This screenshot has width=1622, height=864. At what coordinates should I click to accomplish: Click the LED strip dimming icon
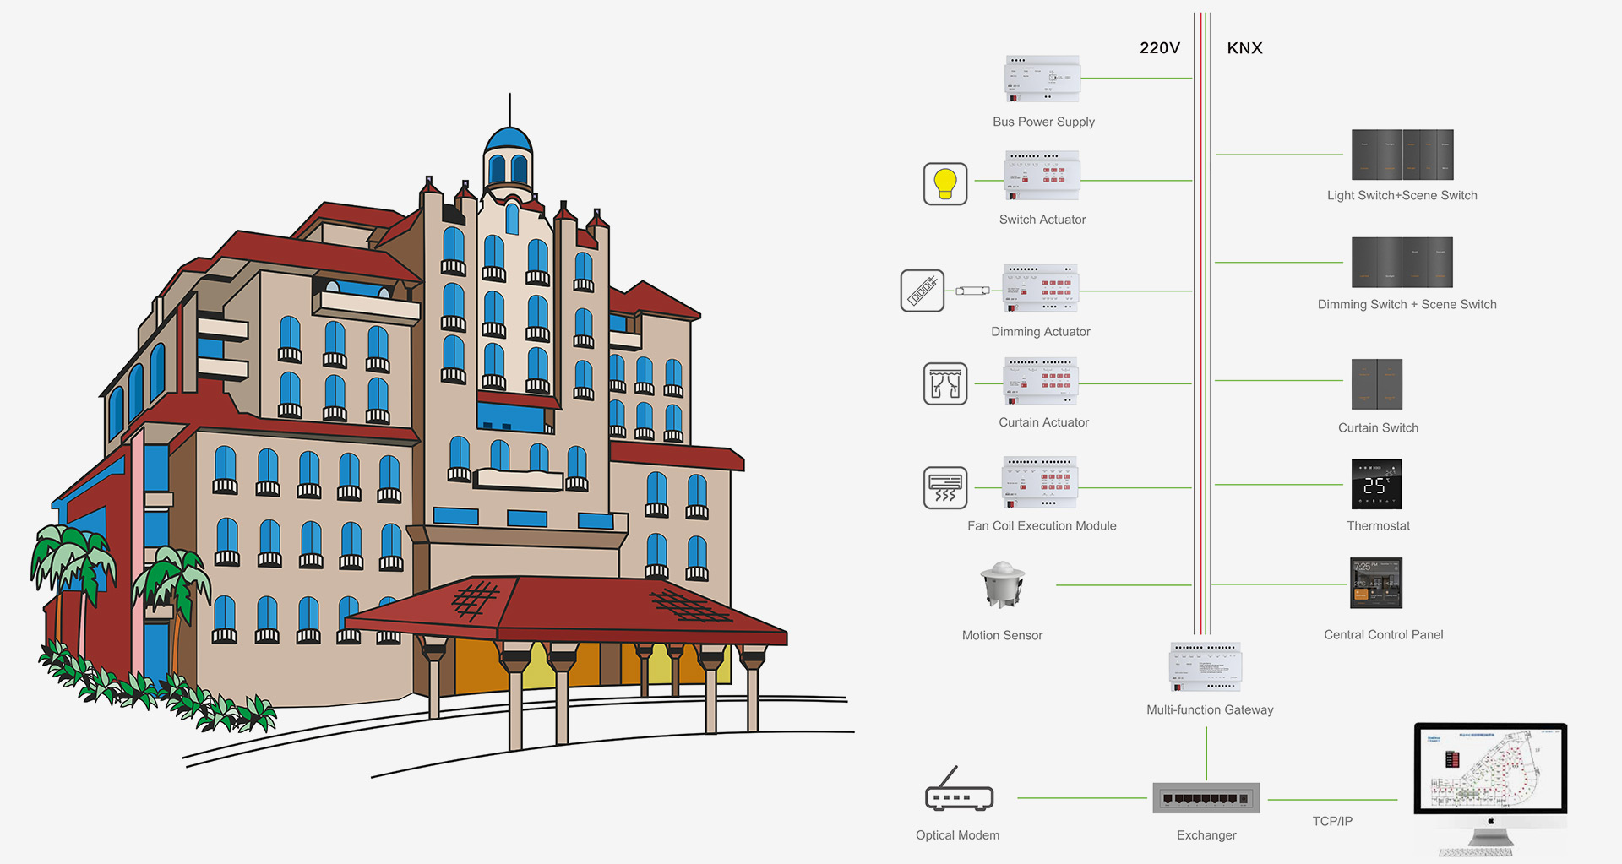[x=923, y=291]
